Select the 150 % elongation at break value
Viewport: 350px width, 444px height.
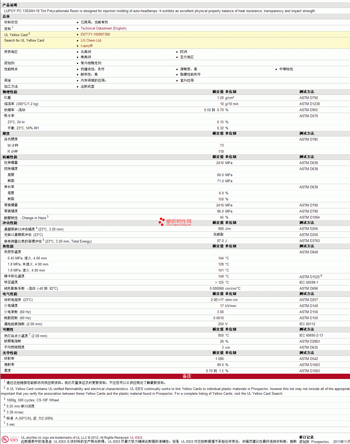pyautogui.click(x=223, y=199)
